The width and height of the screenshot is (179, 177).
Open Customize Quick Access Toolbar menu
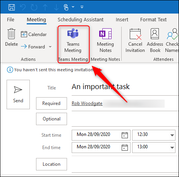(x=82, y=7)
